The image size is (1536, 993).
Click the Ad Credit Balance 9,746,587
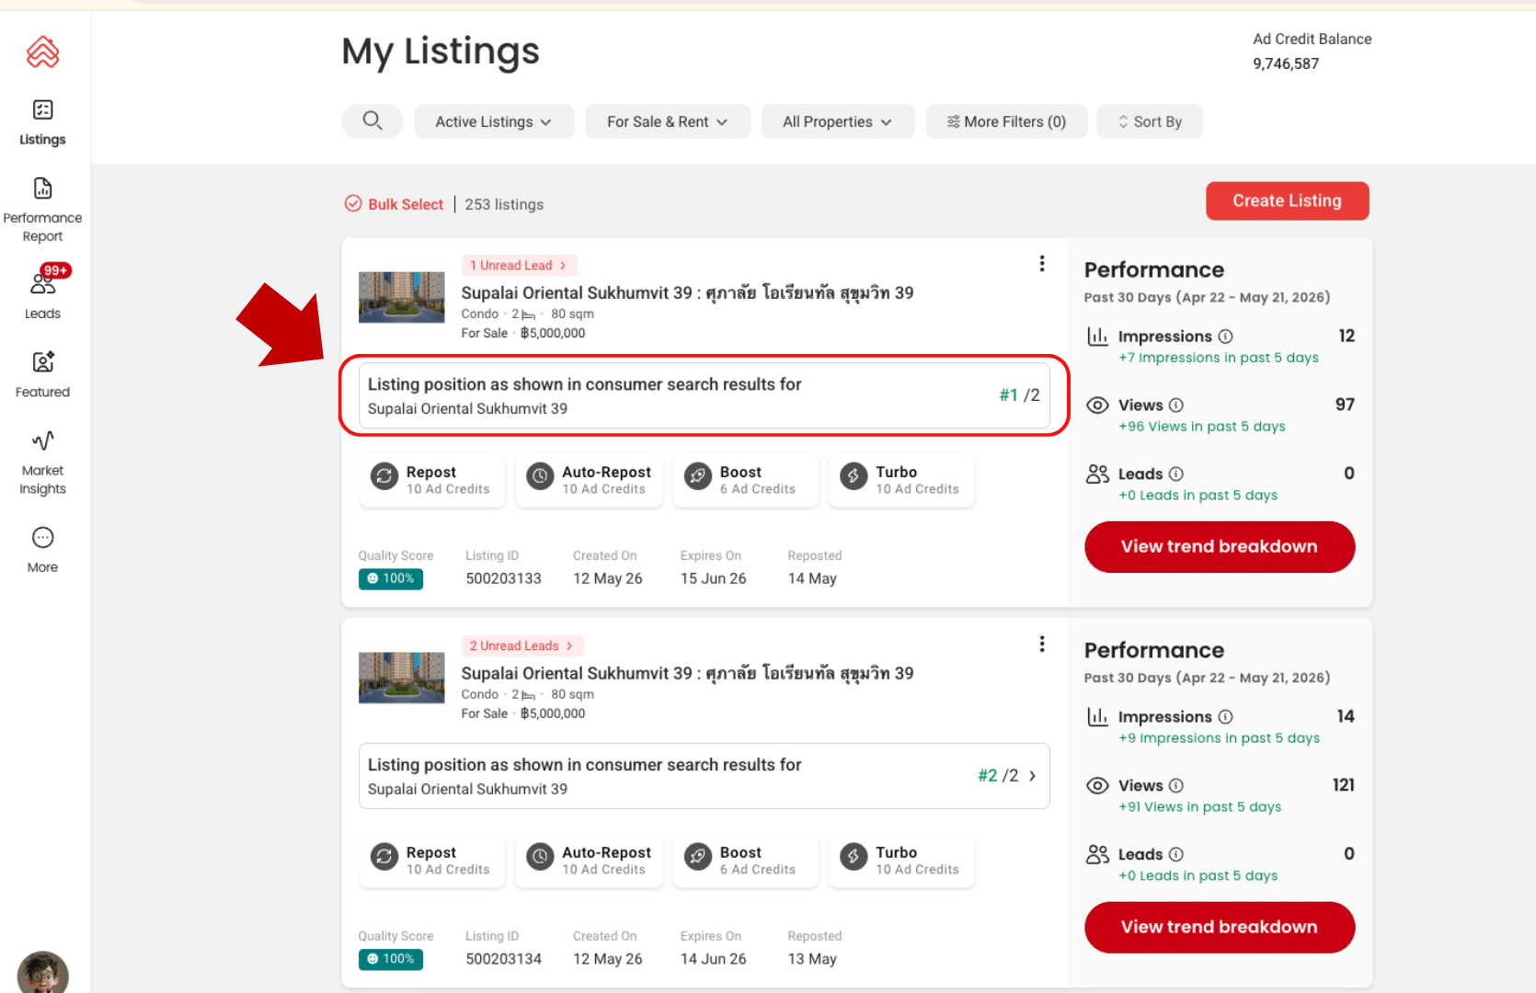[1286, 64]
